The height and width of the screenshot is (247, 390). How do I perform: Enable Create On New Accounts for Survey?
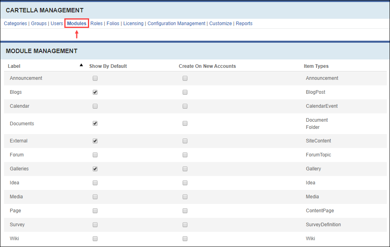pyautogui.click(x=185, y=225)
